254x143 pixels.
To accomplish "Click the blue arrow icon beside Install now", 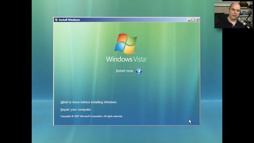I will pyautogui.click(x=139, y=71).
